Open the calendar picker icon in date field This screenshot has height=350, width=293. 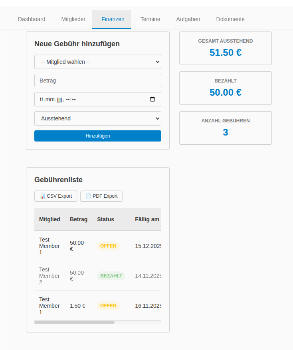pyautogui.click(x=152, y=99)
